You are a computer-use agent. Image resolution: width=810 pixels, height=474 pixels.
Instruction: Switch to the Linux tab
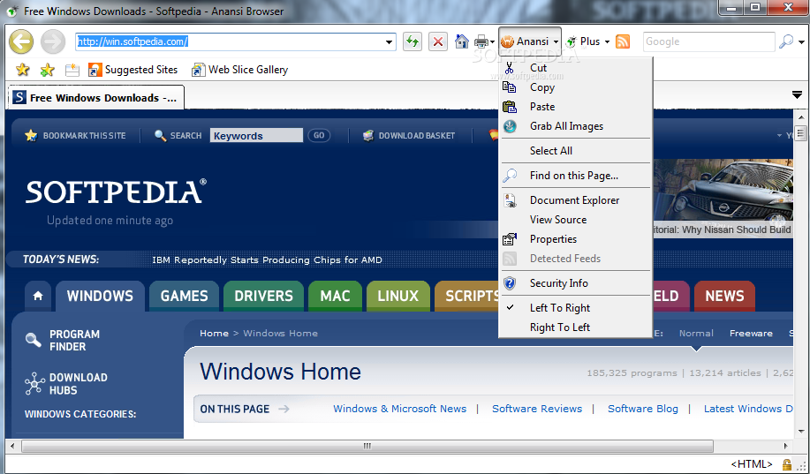tap(397, 296)
